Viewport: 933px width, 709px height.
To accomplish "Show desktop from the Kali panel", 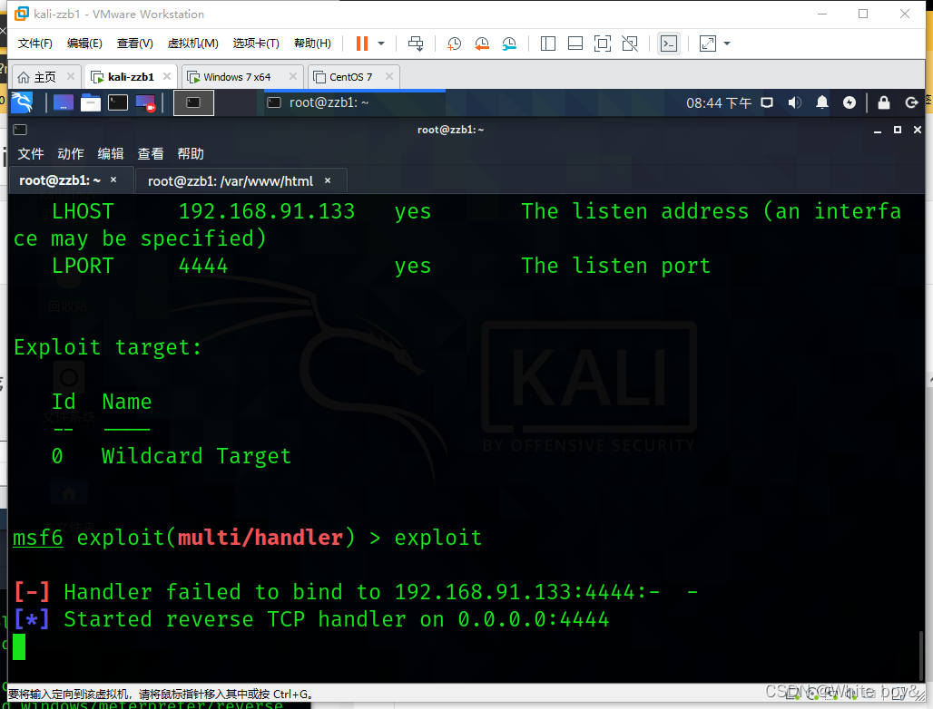I will [x=63, y=102].
